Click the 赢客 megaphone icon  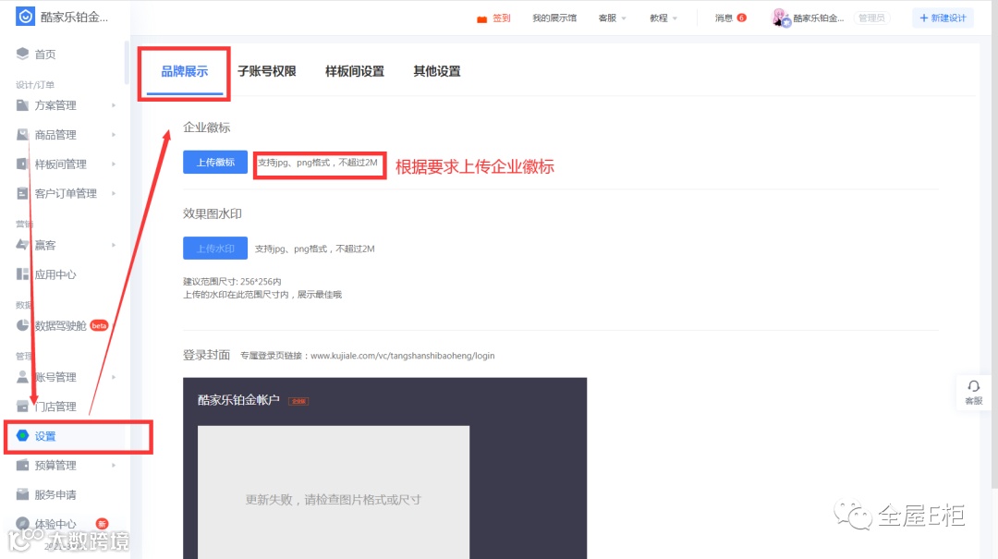(23, 245)
